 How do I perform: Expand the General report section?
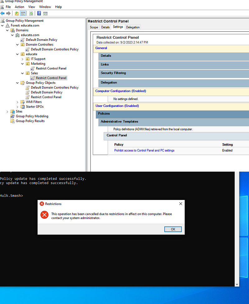tap(101, 48)
